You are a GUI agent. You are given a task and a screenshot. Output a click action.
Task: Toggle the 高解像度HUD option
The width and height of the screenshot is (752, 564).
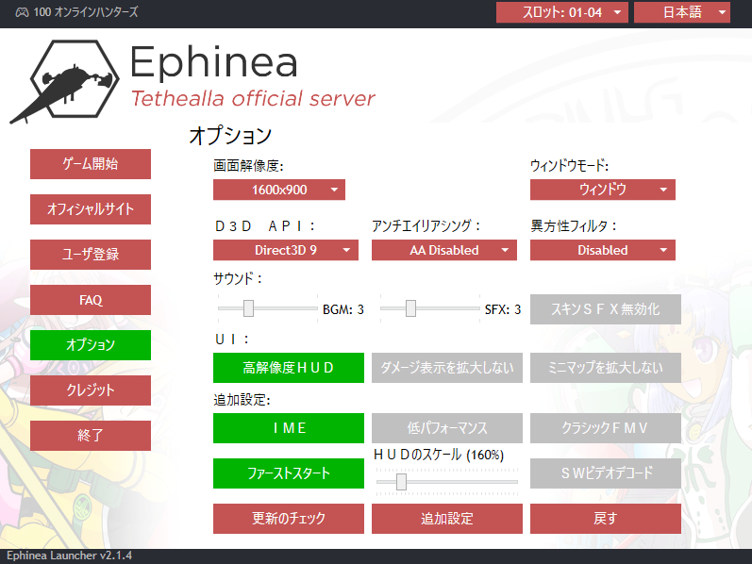click(x=288, y=368)
